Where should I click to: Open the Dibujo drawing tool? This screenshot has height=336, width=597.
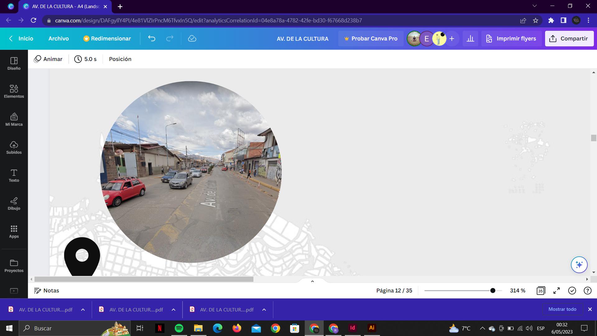click(14, 203)
